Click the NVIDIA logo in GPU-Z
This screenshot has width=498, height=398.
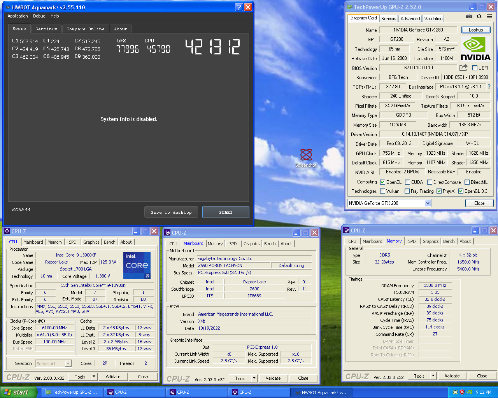tap(475, 49)
